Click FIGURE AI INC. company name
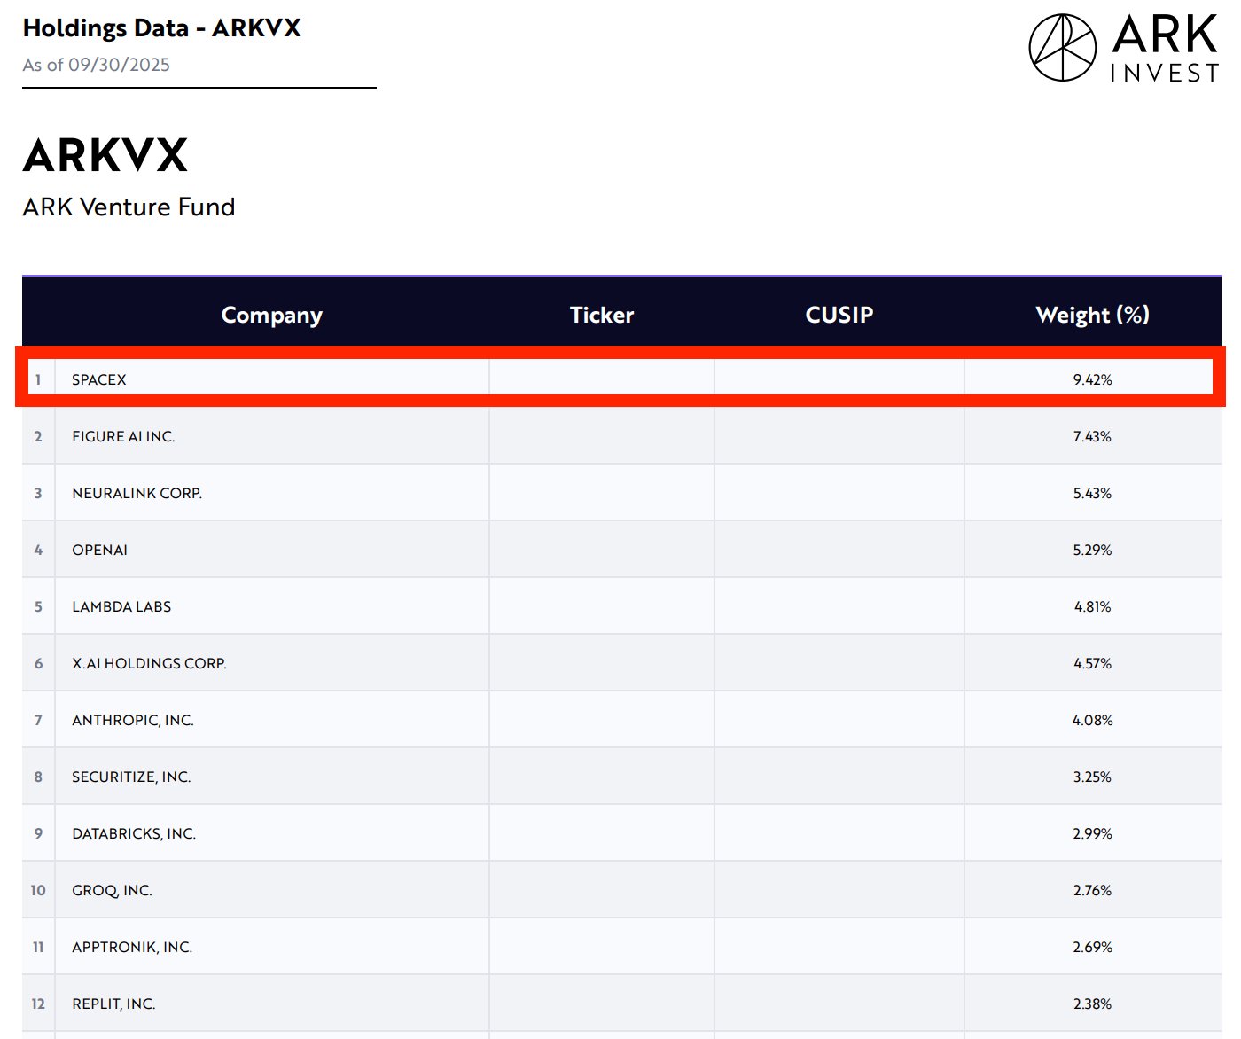1241x1039 pixels. (123, 436)
